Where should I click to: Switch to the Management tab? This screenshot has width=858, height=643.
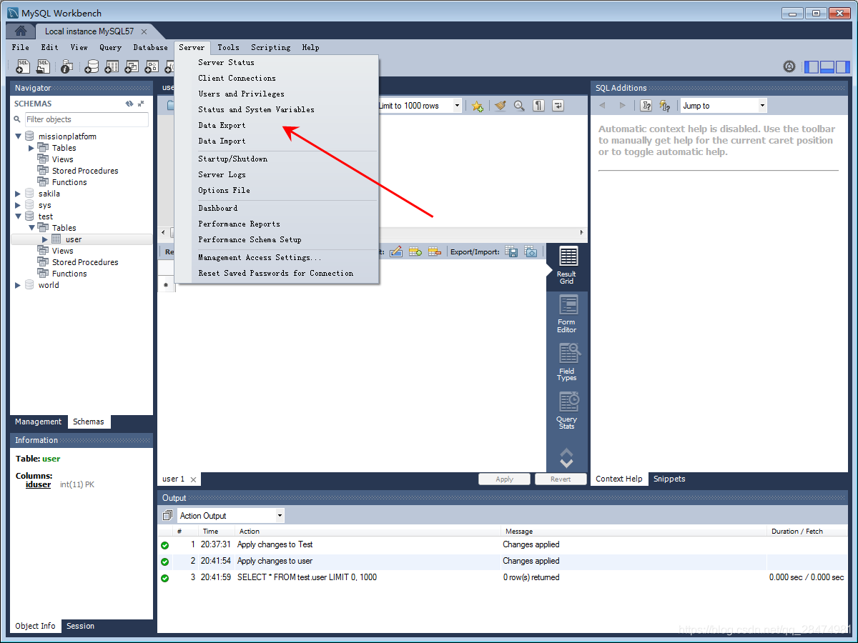pyautogui.click(x=39, y=422)
